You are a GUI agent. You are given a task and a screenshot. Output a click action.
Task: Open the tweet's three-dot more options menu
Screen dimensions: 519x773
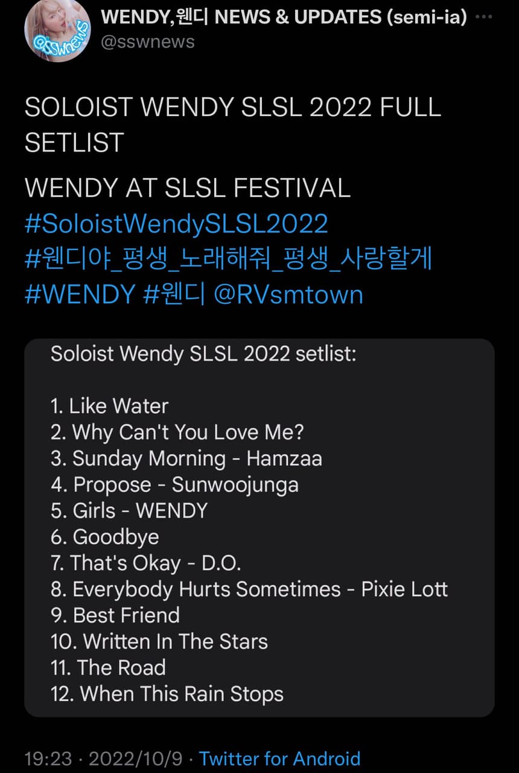[x=484, y=18]
